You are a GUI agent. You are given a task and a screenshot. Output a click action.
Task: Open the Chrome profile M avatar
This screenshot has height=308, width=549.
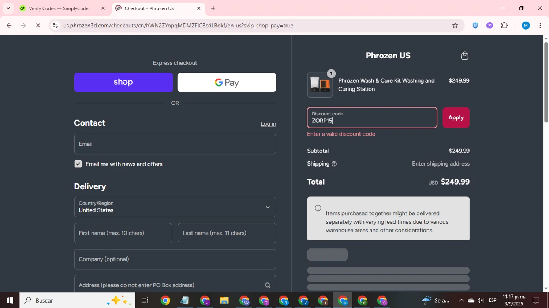click(526, 26)
